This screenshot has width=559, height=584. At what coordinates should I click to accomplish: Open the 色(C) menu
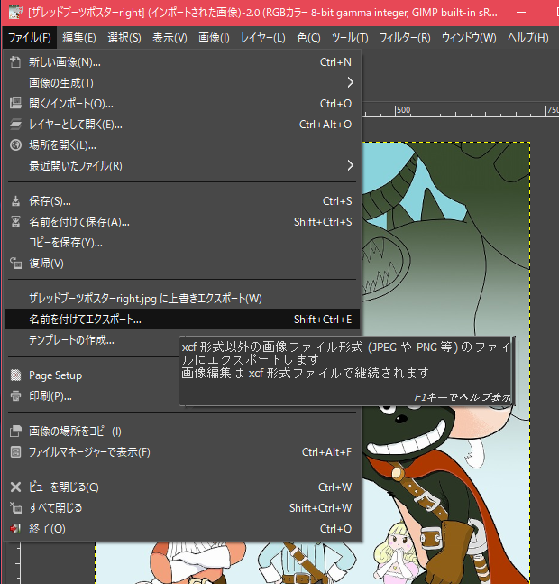click(x=308, y=38)
